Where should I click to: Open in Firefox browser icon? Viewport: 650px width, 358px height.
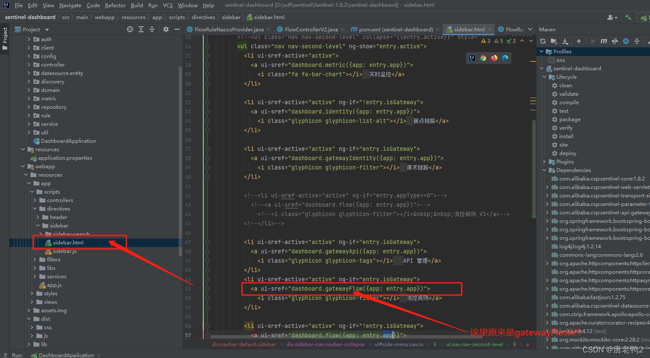494,58
